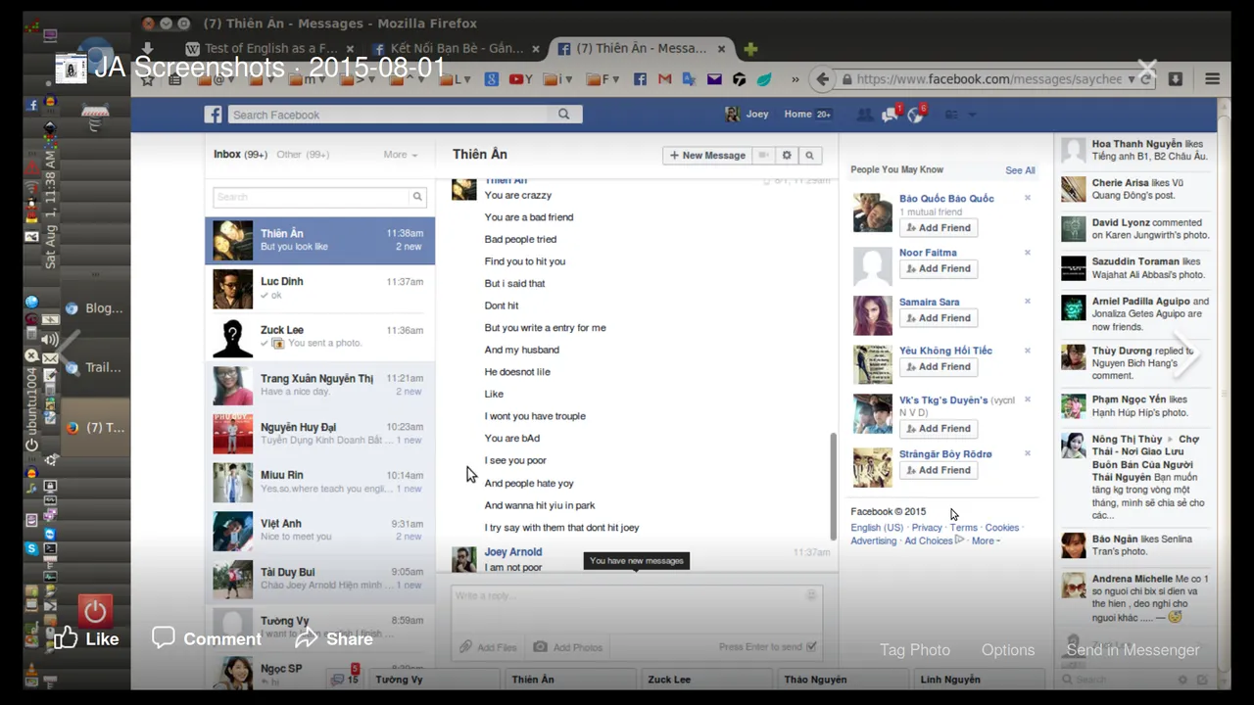Image resolution: width=1254 pixels, height=705 pixels.
Task: Open new Firefox tab with plus
Action: pyautogui.click(x=750, y=48)
